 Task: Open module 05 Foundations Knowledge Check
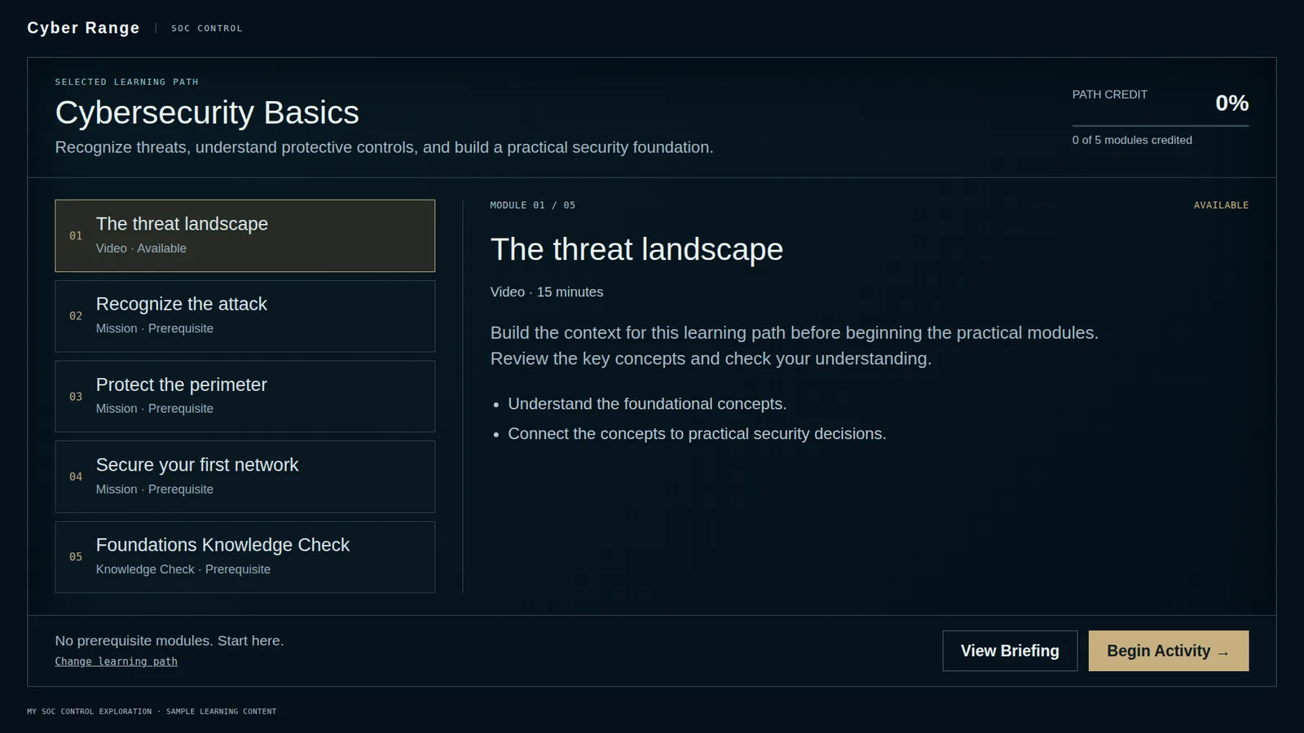244,557
